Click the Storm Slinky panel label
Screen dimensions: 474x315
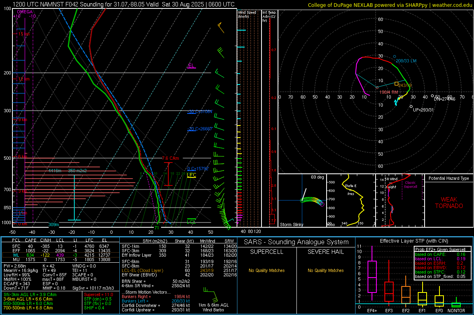pyautogui.click(x=291, y=224)
